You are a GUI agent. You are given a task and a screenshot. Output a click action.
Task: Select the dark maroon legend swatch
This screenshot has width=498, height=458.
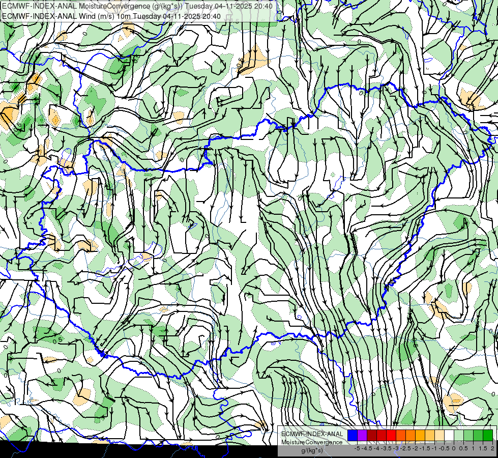pyautogui.click(x=372, y=435)
